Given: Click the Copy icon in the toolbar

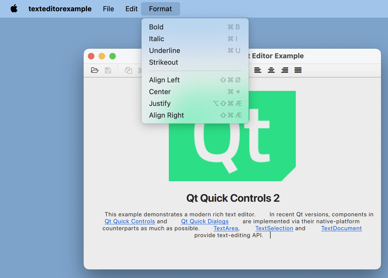Looking at the screenshot, I should pyautogui.click(x=128, y=70).
